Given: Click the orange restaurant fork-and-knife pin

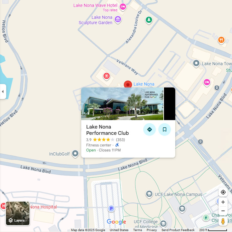Looking at the screenshot, I should tap(221, 40).
